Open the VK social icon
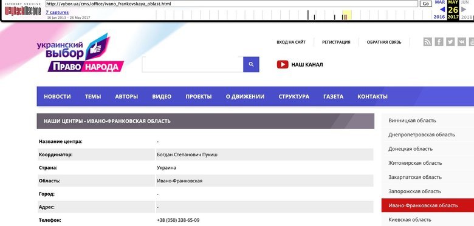The image size is (474, 226). [462, 42]
